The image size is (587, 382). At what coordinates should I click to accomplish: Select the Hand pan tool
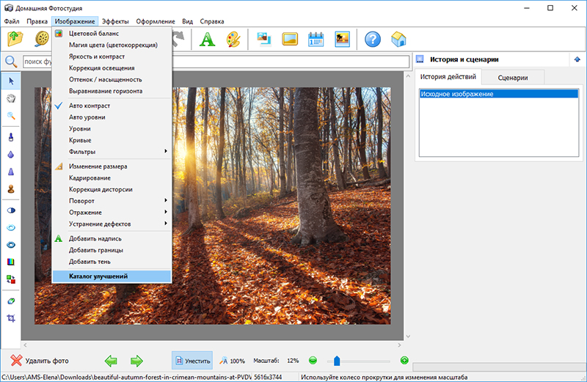[11, 98]
